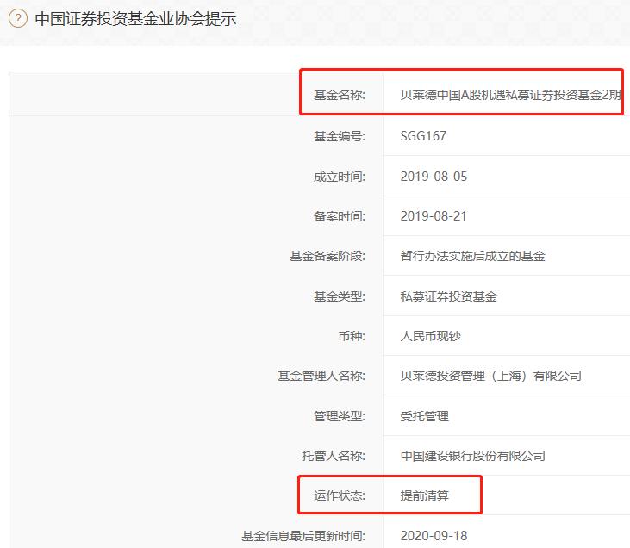Click the 基金备案阶段 label
This screenshot has height=548, width=630.
pos(327,256)
